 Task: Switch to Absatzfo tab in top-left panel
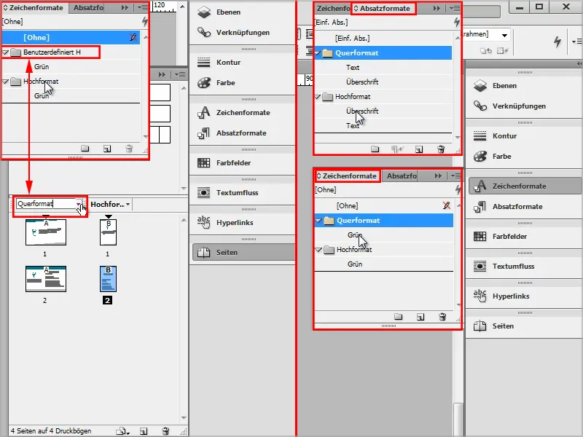pos(88,8)
